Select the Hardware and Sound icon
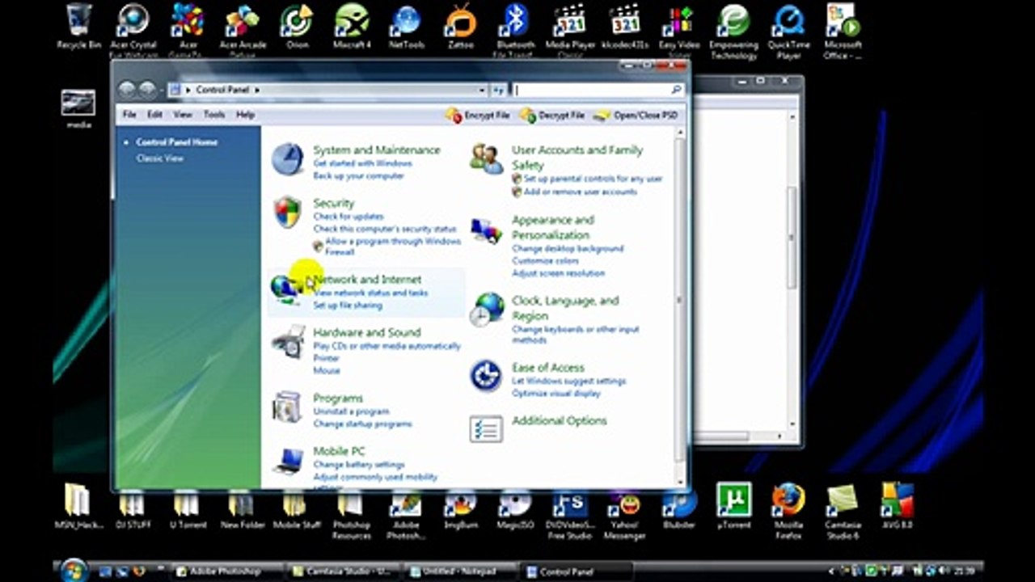The height and width of the screenshot is (582, 1035). (x=288, y=342)
